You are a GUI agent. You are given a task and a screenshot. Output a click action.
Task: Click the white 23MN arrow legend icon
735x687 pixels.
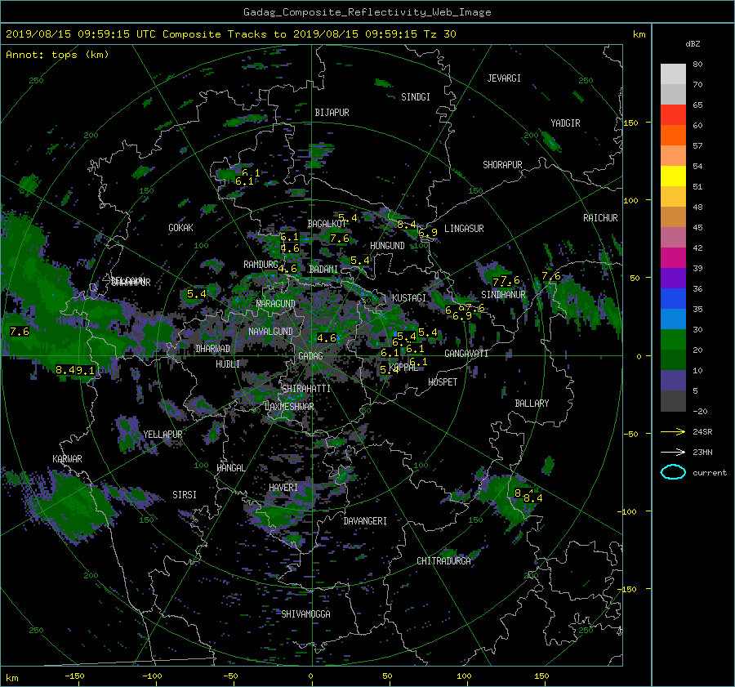[x=673, y=452]
